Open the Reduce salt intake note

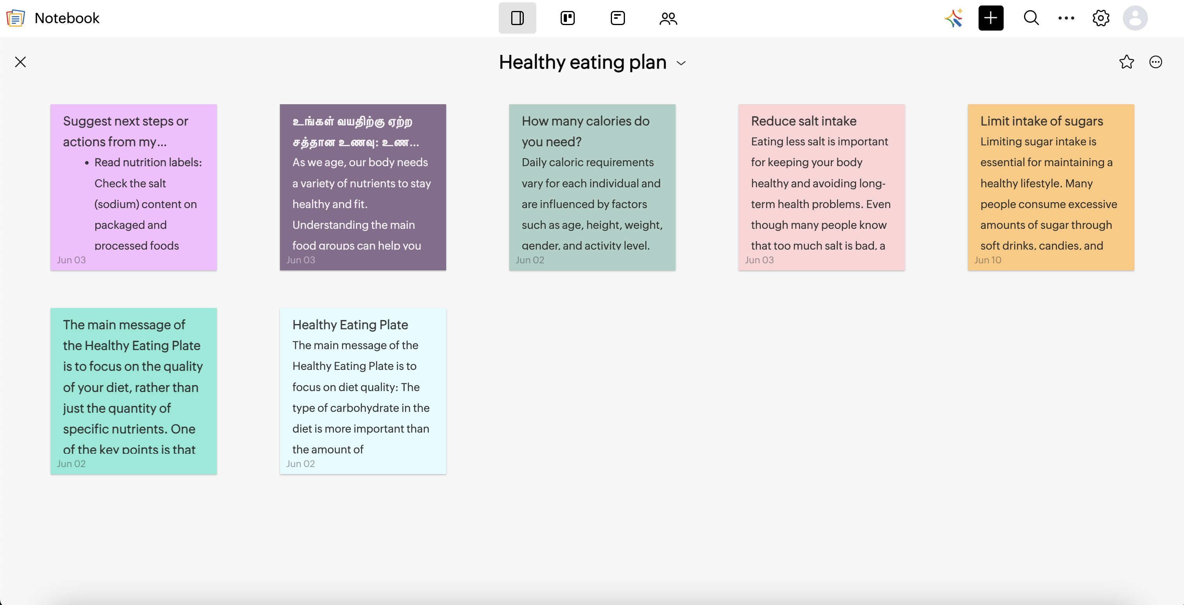point(821,187)
